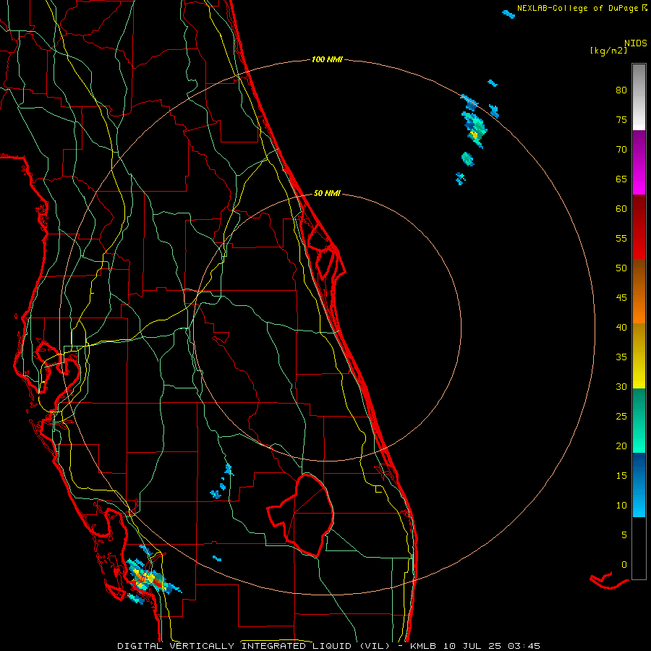Viewport: 651px width, 651px height.
Task: Click the Digital Vertically Integrated Liquid title text
Action: [x=254, y=646]
